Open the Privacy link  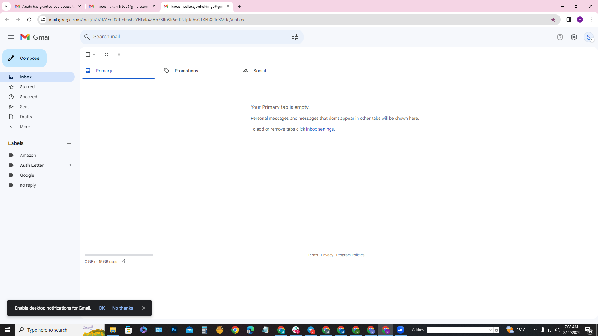click(x=327, y=255)
